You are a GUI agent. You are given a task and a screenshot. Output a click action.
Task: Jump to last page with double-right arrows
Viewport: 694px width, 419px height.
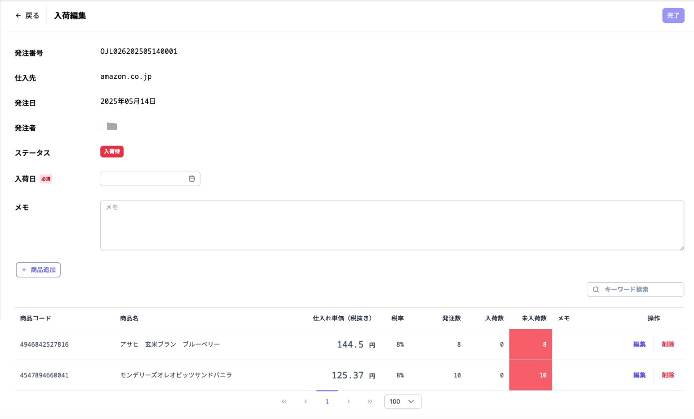pyautogui.click(x=370, y=402)
